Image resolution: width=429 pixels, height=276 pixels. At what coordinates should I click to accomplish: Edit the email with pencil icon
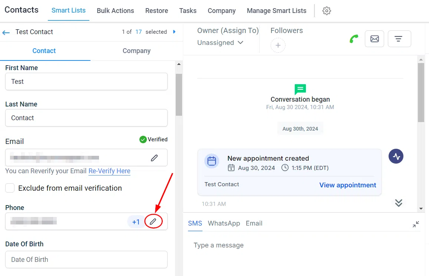click(x=154, y=158)
